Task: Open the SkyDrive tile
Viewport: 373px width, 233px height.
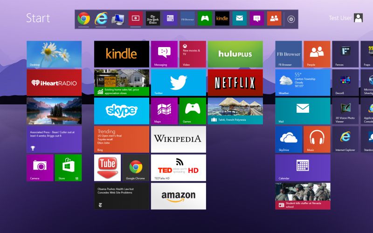Action: [x=289, y=139]
